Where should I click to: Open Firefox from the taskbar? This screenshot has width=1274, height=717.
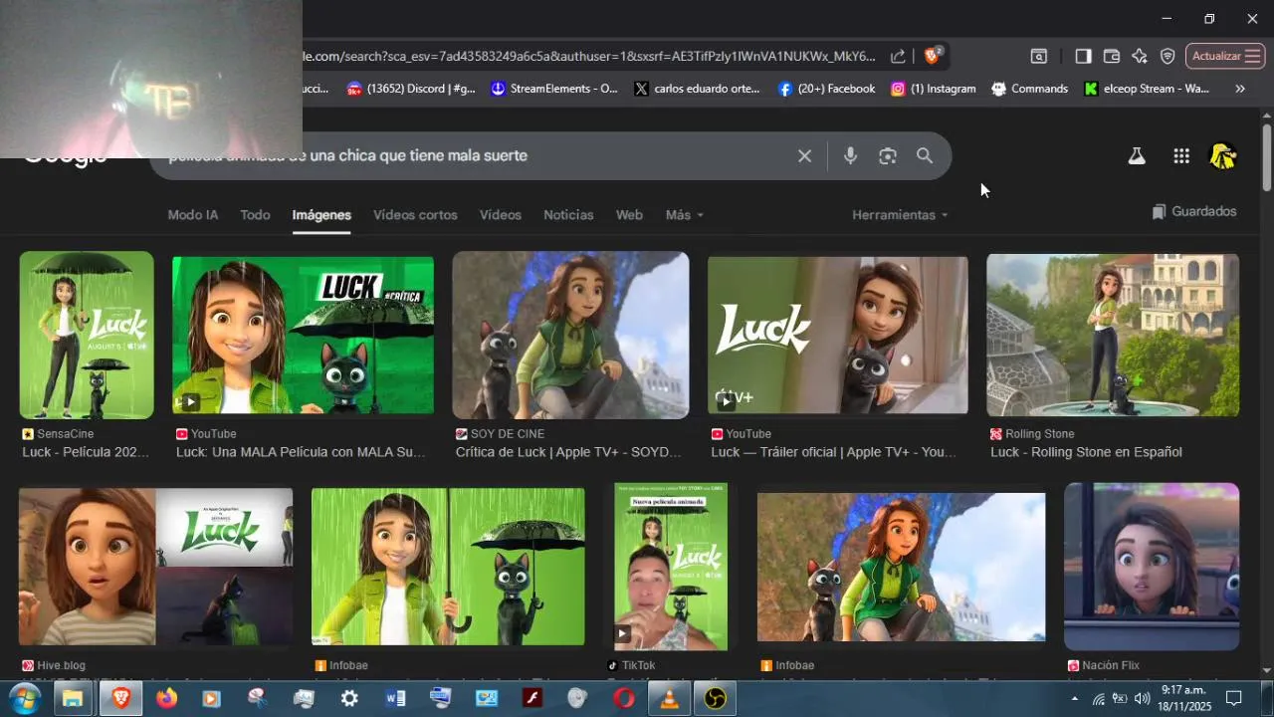tap(165, 698)
